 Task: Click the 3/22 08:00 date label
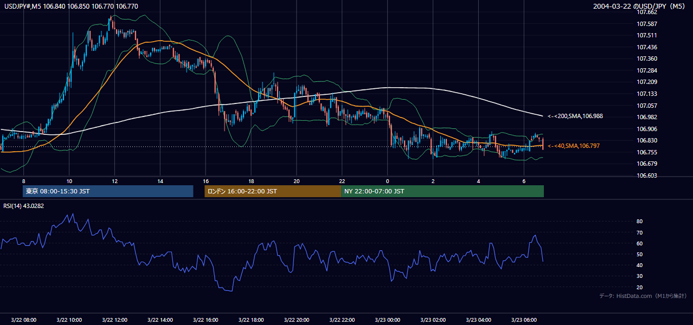(23, 320)
